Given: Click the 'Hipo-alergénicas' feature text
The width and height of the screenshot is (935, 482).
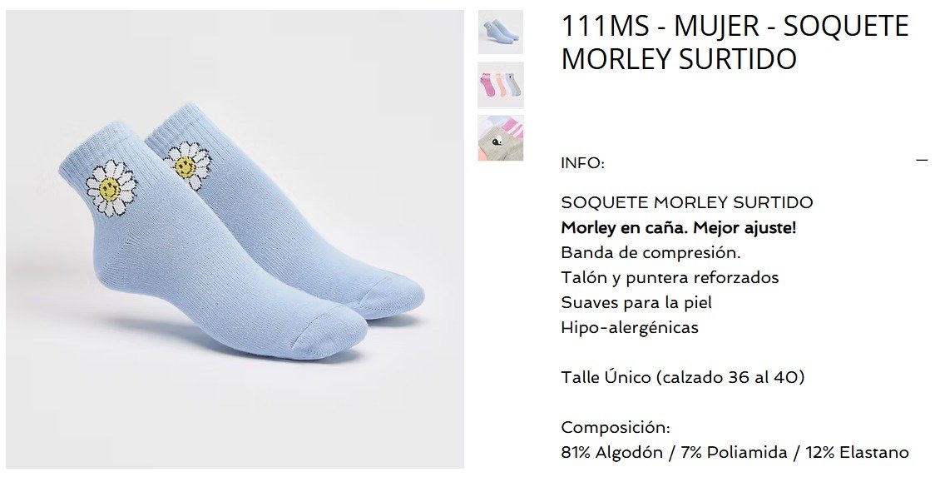Looking at the screenshot, I should [629, 327].
